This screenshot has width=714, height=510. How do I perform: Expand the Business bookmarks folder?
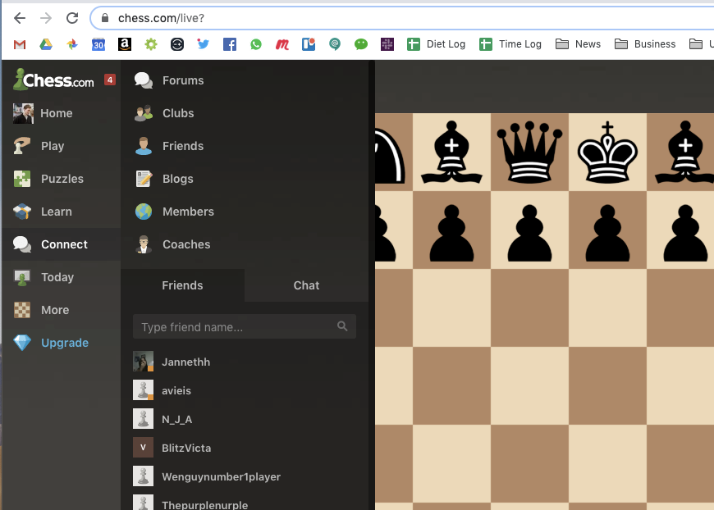tap(645, 44)
